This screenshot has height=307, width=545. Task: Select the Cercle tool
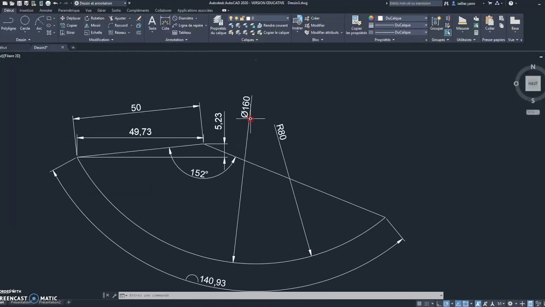pos(25,23)
